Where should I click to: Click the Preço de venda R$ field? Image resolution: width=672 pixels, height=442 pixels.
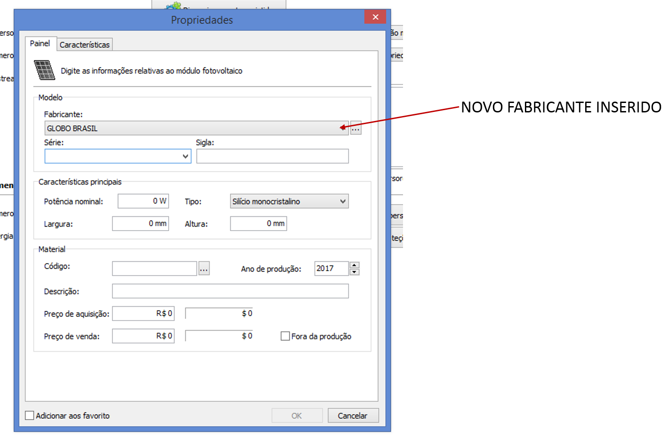tap(143, 336)
